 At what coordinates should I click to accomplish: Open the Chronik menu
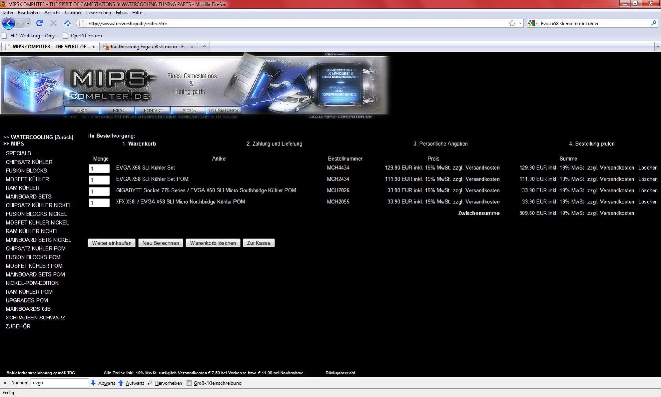click(x=73, y=13)
